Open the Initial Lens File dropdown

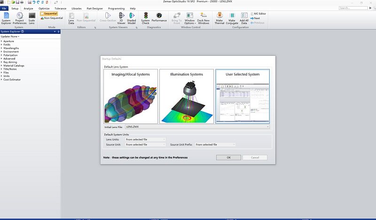(197, 127)
